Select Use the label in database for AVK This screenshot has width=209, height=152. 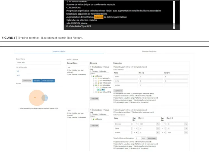click(x=68, y=117)
